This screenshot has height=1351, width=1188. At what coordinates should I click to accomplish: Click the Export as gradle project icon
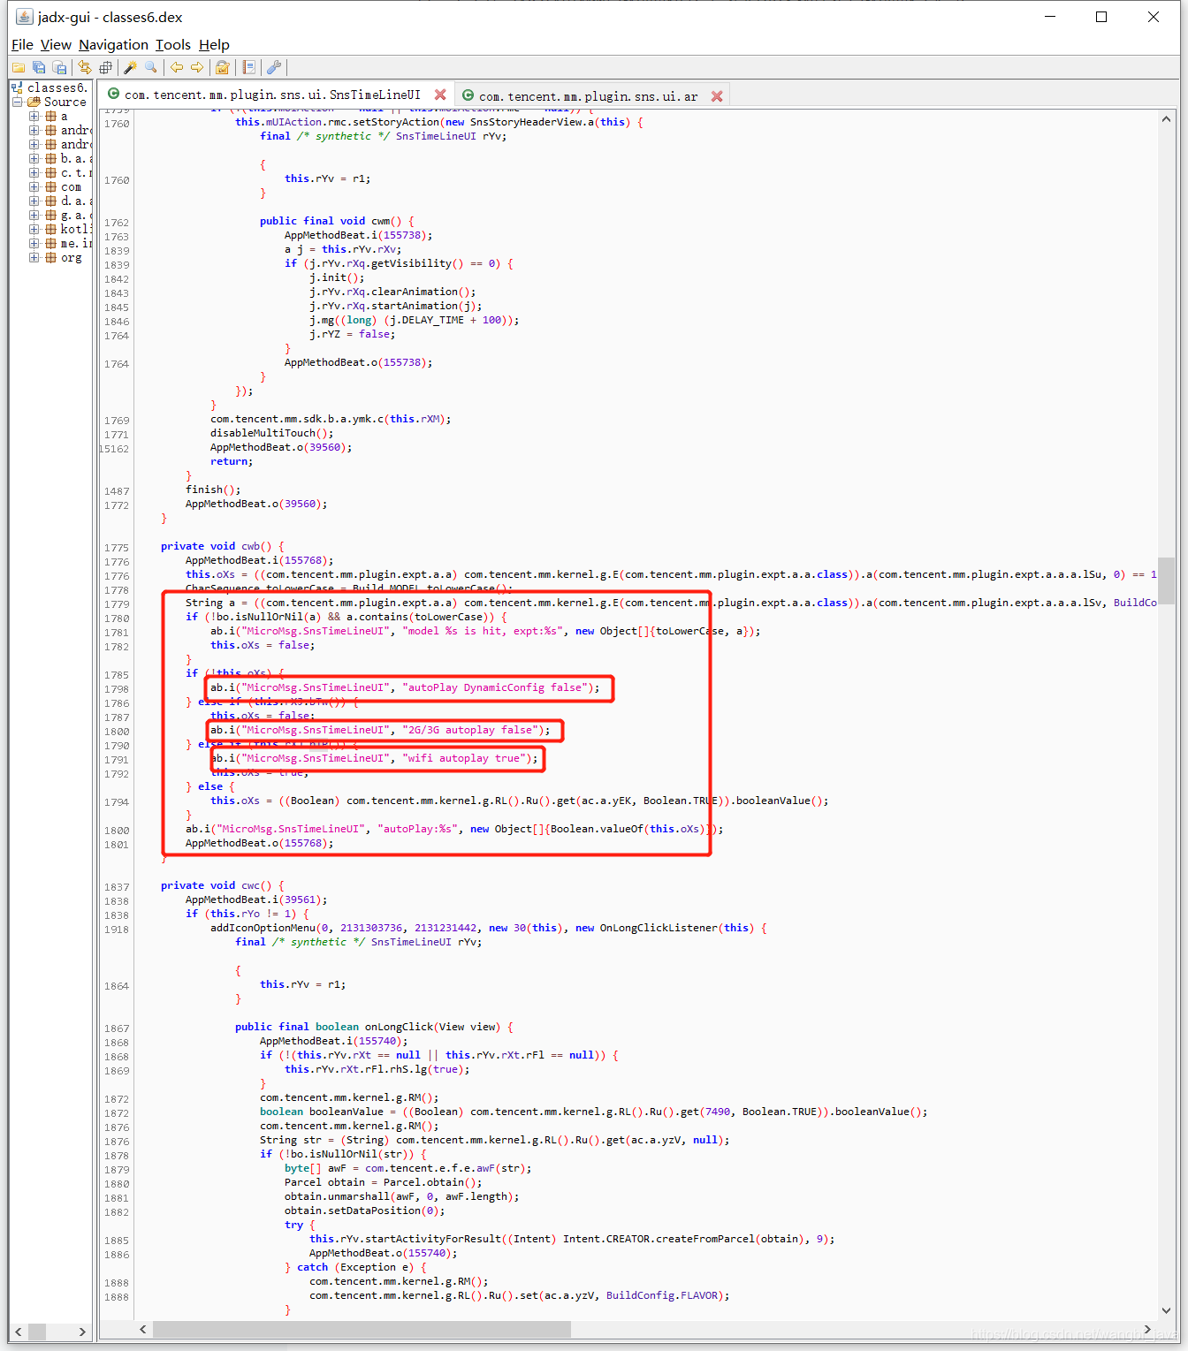coord(59,67)
